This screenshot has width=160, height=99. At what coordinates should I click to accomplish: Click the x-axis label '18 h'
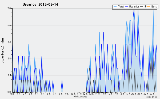click(122, 94)
